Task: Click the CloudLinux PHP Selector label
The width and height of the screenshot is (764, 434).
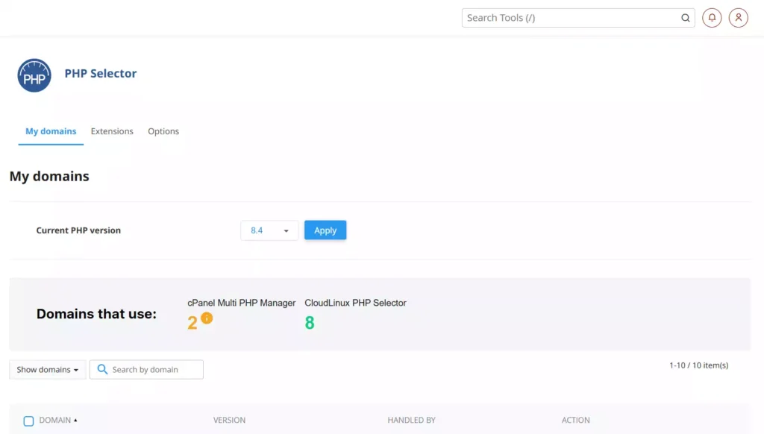Action: click(355, 303)
